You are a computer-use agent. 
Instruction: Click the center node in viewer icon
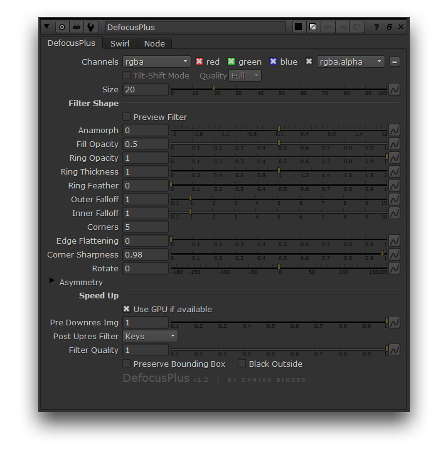click(x=62, y=27)
